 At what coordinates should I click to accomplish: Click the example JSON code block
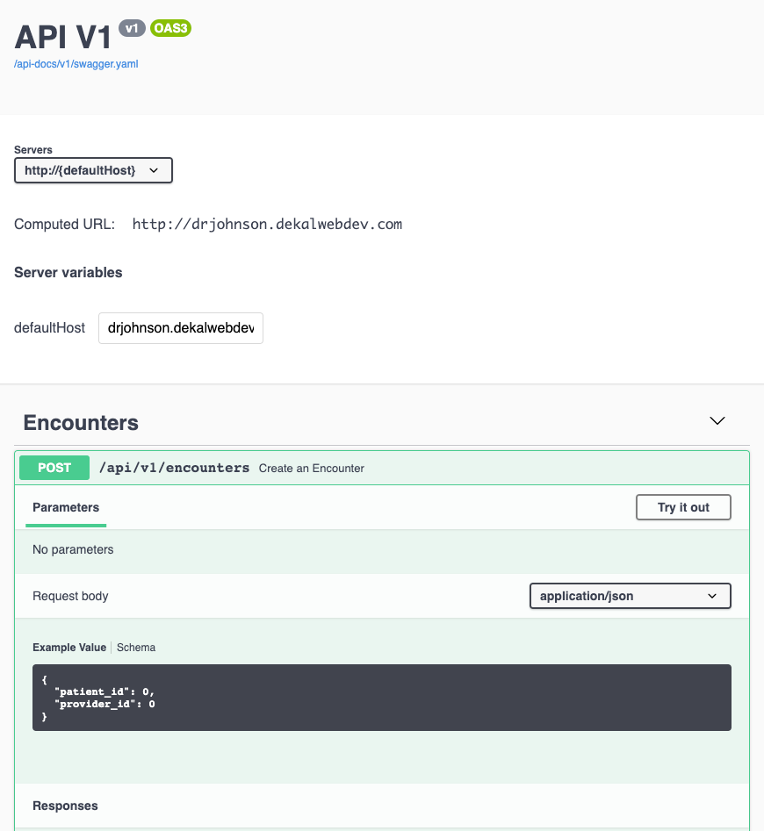pyautogui.click(x=382, y=698)
